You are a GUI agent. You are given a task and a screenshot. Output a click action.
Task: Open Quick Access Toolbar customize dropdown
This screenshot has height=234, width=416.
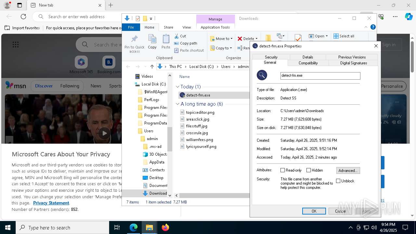(151, 19)
